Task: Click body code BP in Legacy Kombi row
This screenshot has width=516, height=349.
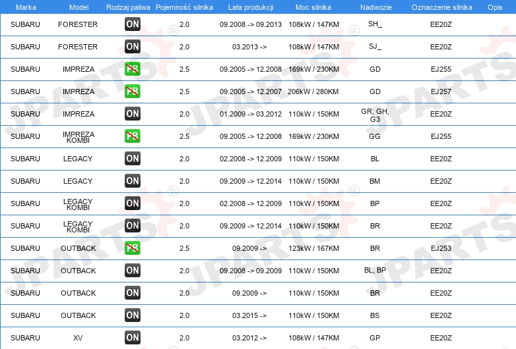Action: 375,203
